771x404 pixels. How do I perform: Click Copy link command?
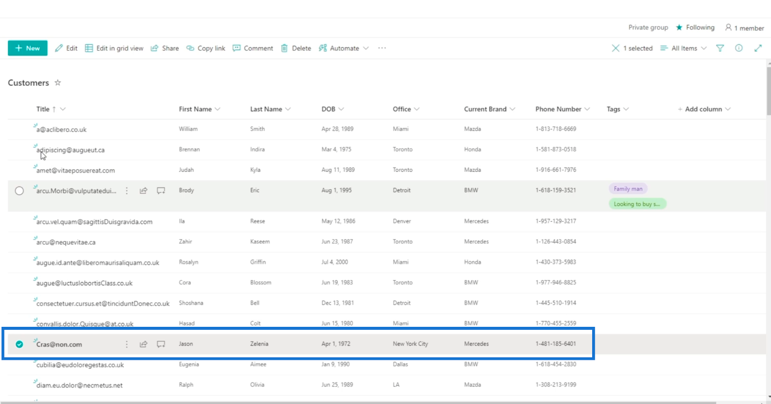tap(206, 48)
